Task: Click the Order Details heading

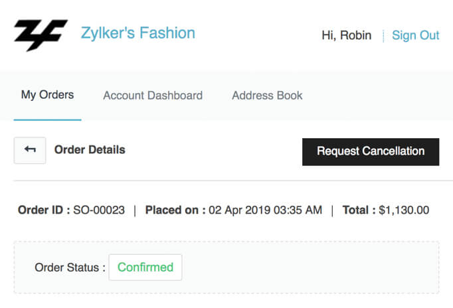Action: click(90, 150)
